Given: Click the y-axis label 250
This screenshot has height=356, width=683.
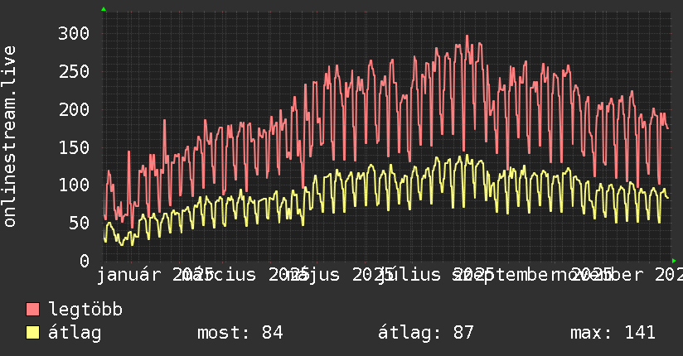Looking at the screenshot, I should point(74,71).
